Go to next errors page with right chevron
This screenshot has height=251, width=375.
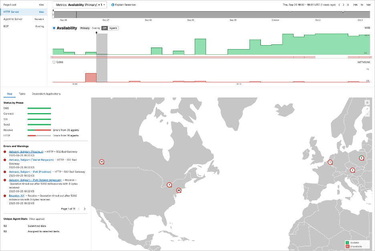point(84,209)
